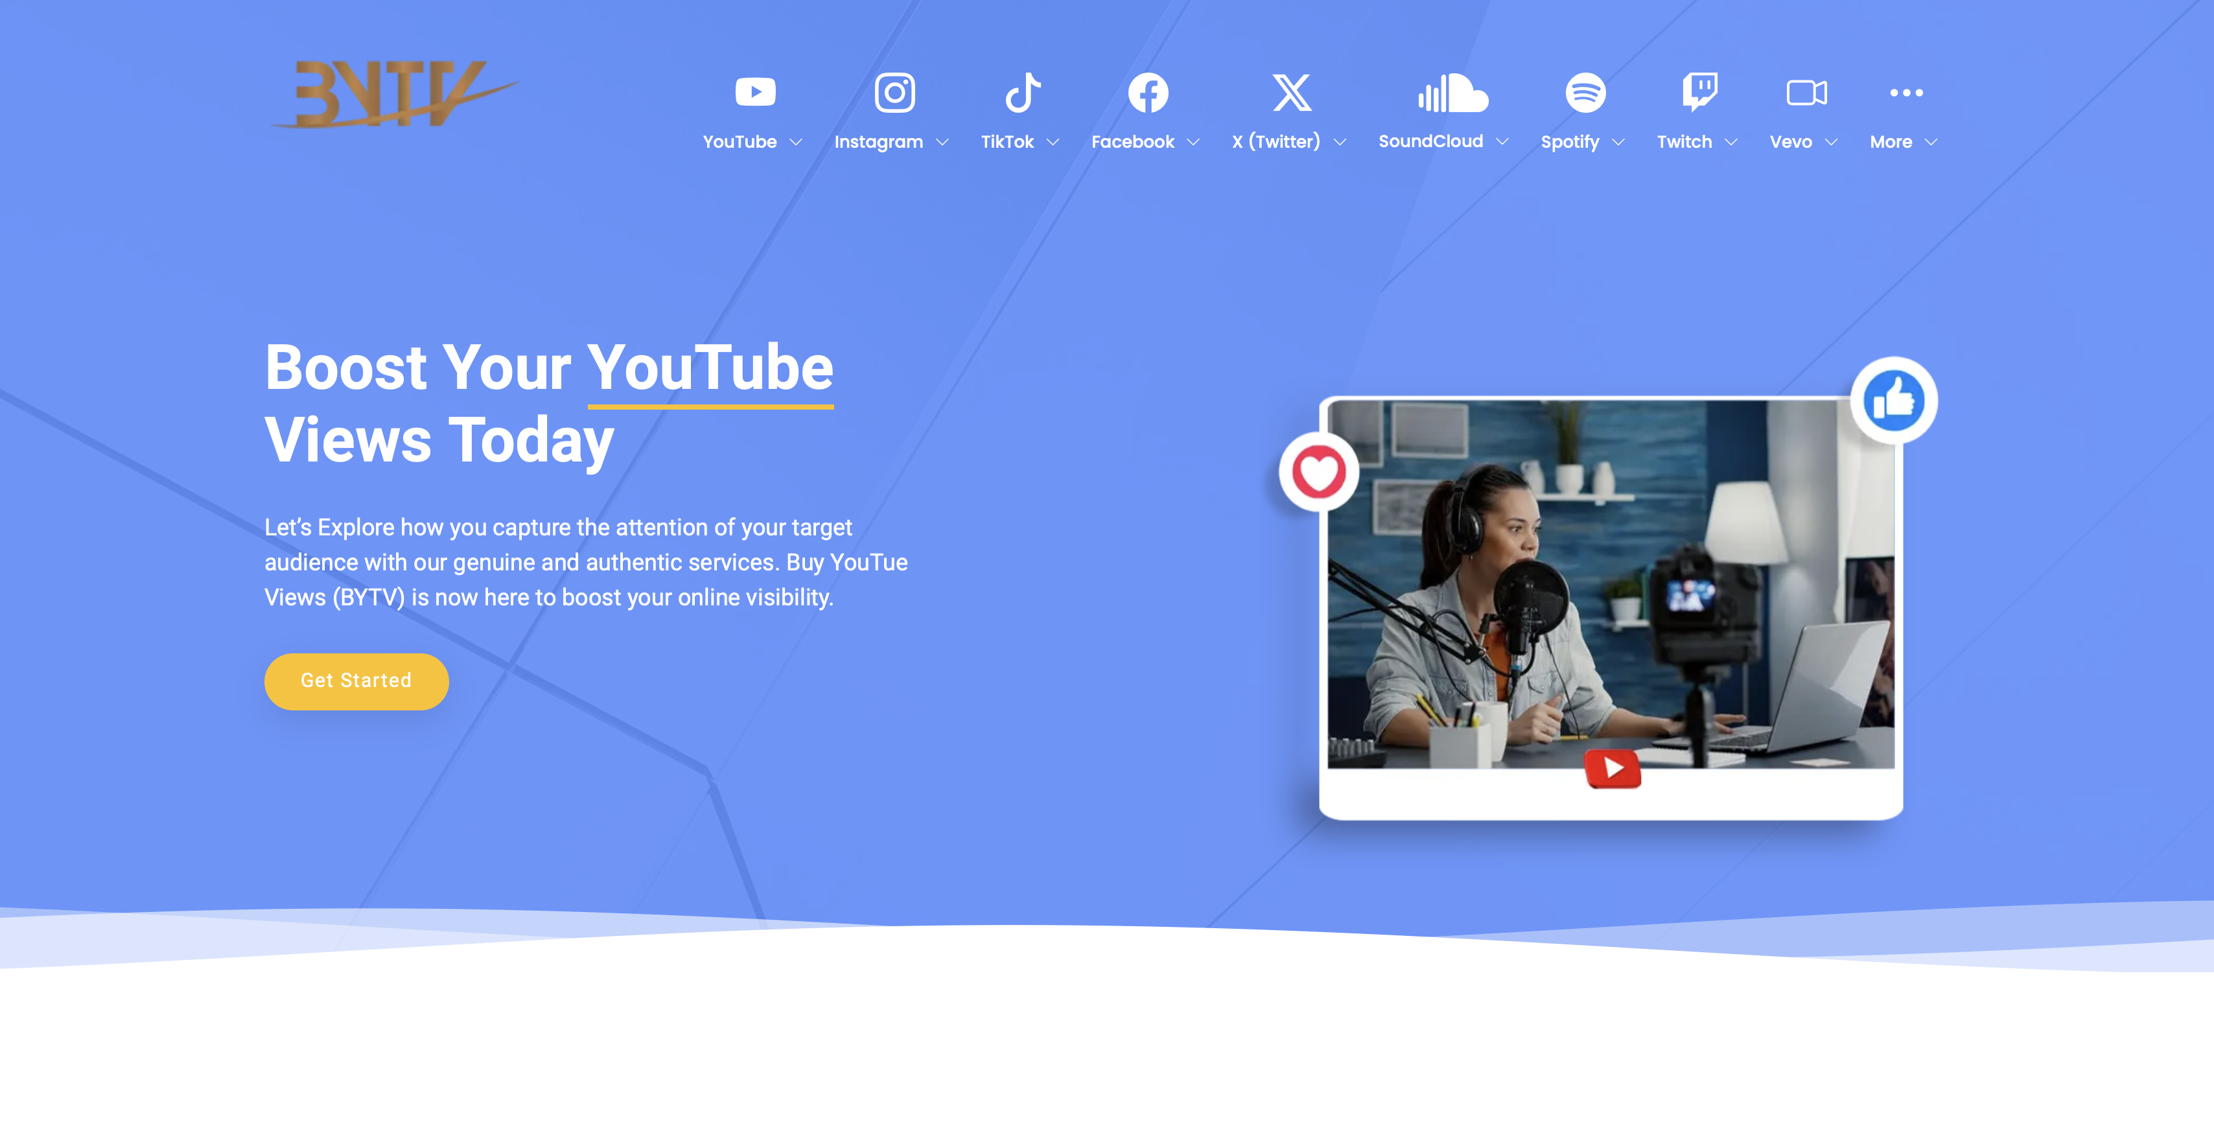Click the 'Views Today' headline text
The height and width of the screenshot is (1133, 2214).
(x=439, y=440)
